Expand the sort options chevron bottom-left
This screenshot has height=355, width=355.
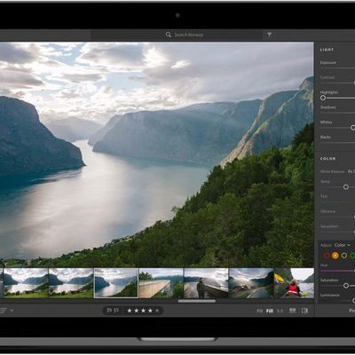coord(12,311)
